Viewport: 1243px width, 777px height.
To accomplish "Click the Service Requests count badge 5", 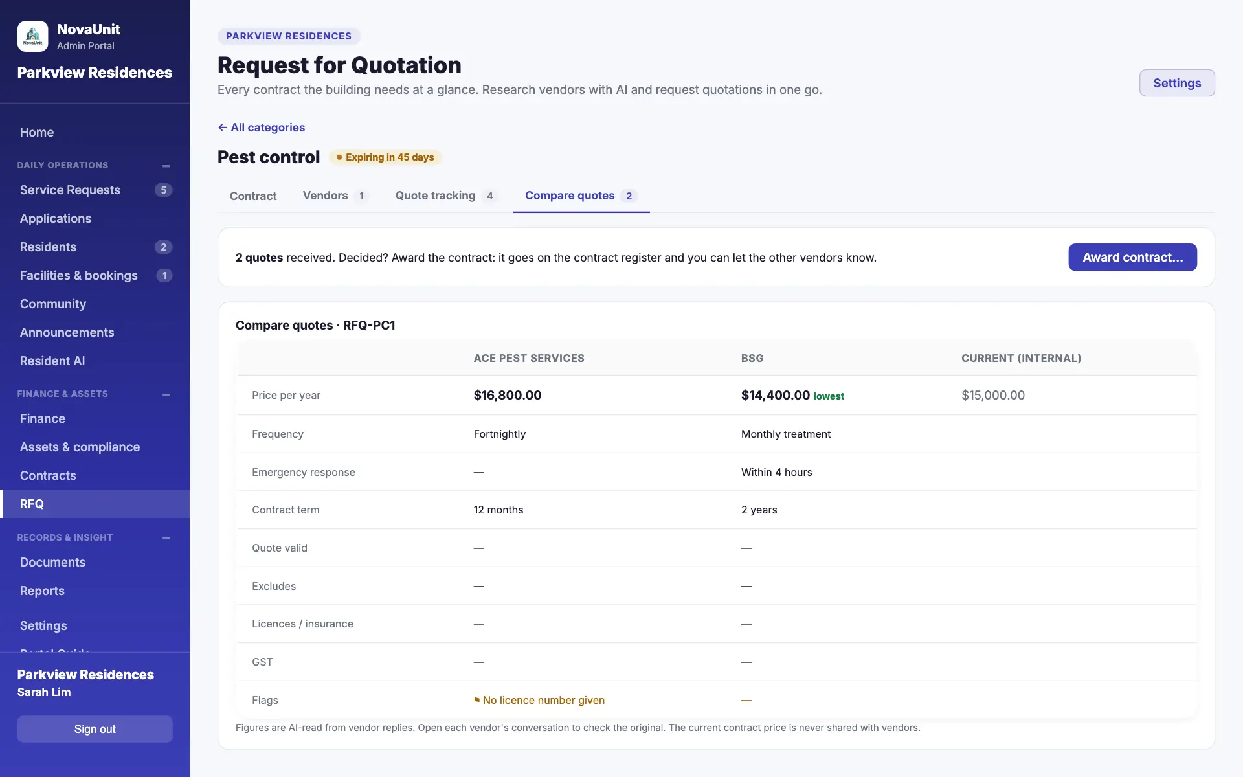I will click(164, 190).
